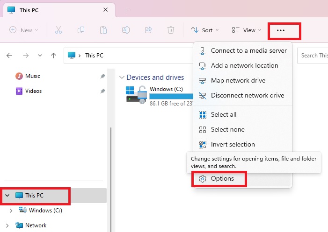Choose Connect to a media server
Image resolution: width=328 pixels, height=232 pixels.
242,50
